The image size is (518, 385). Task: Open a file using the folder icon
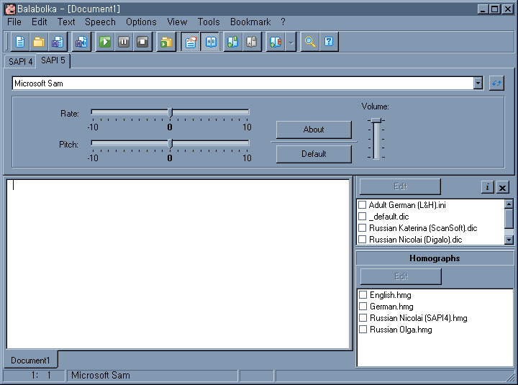[39, 42]
